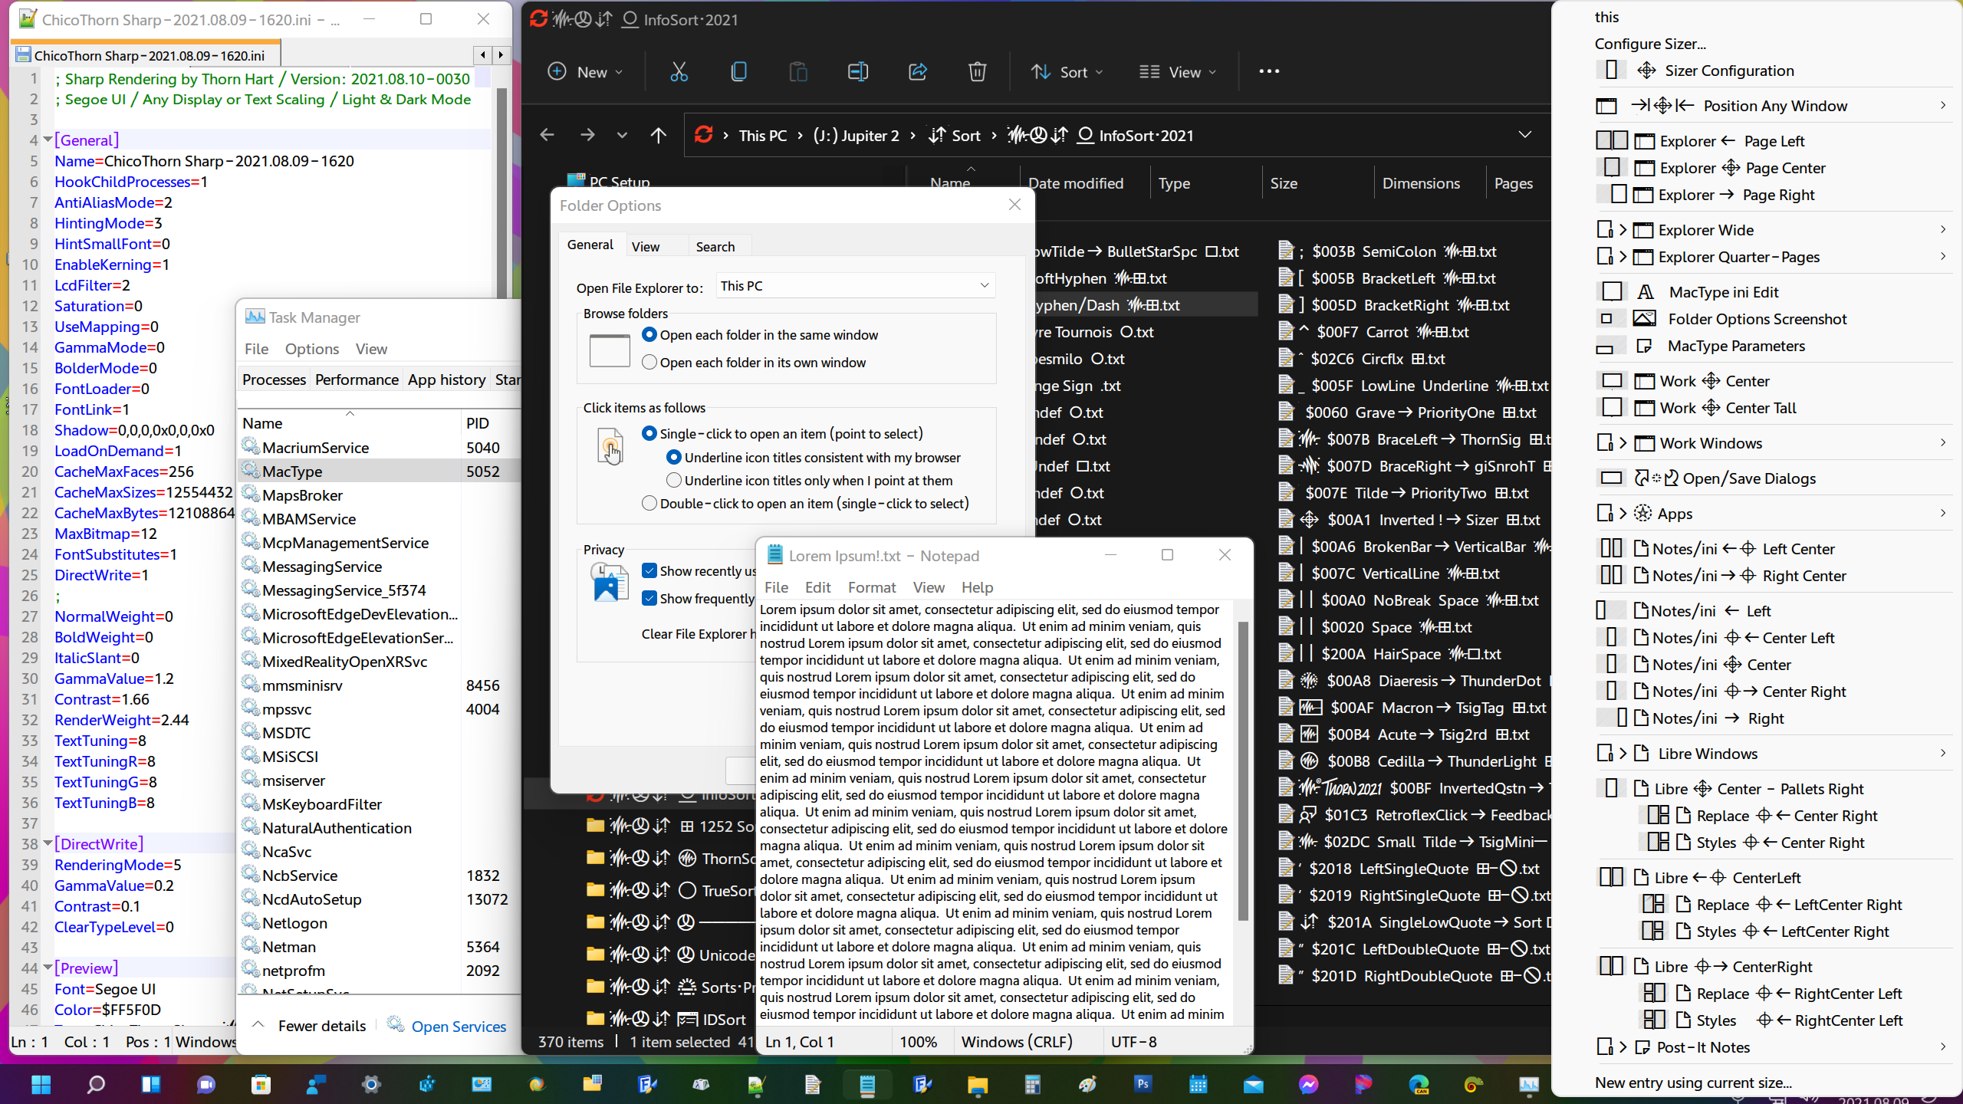Toggle the Show frequently used folders checkbox
The height and width of the screenshot is (1104, 1963).
coord(649,598)
